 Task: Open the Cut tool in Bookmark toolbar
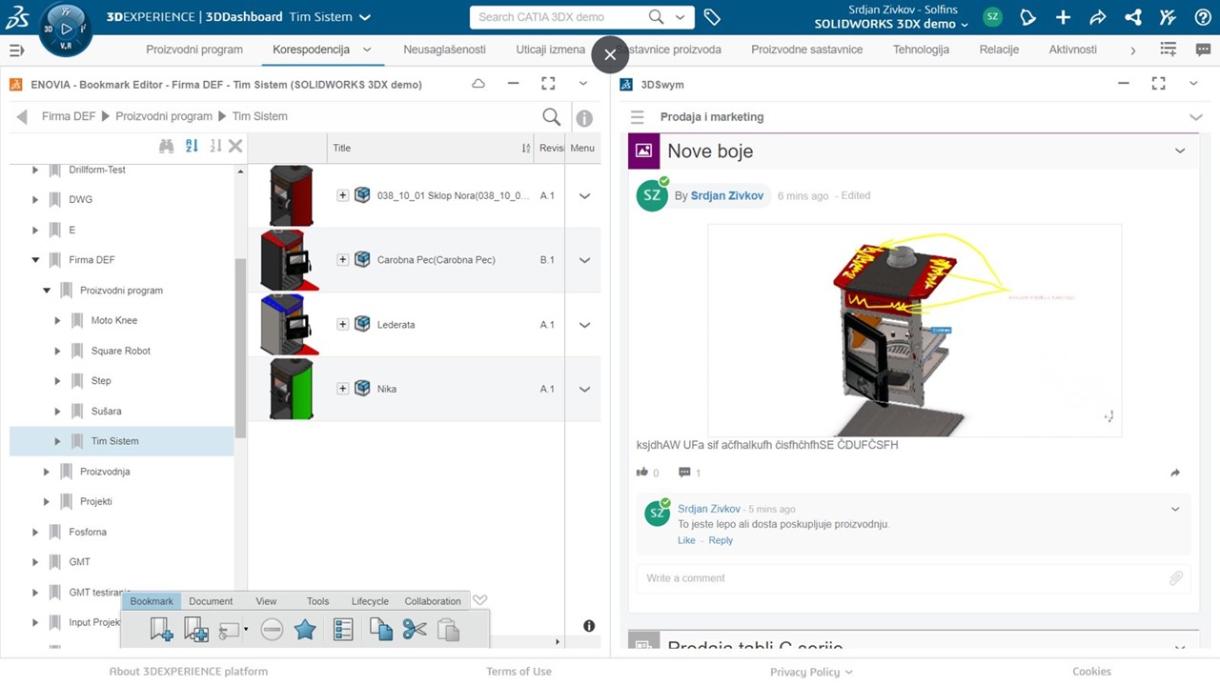414,629
